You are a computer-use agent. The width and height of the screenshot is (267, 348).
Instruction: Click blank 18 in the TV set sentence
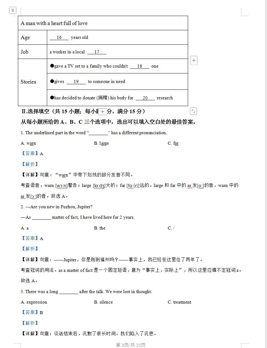pos(139,66)
